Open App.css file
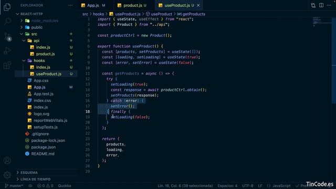Screen dimensions: 336x189 click(41, 80)
